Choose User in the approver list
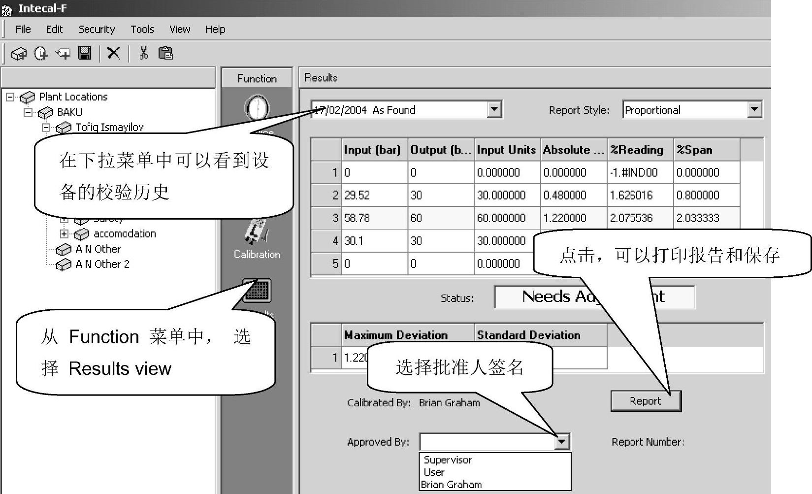This screenshot has width=812, height=494. (495, 472)
